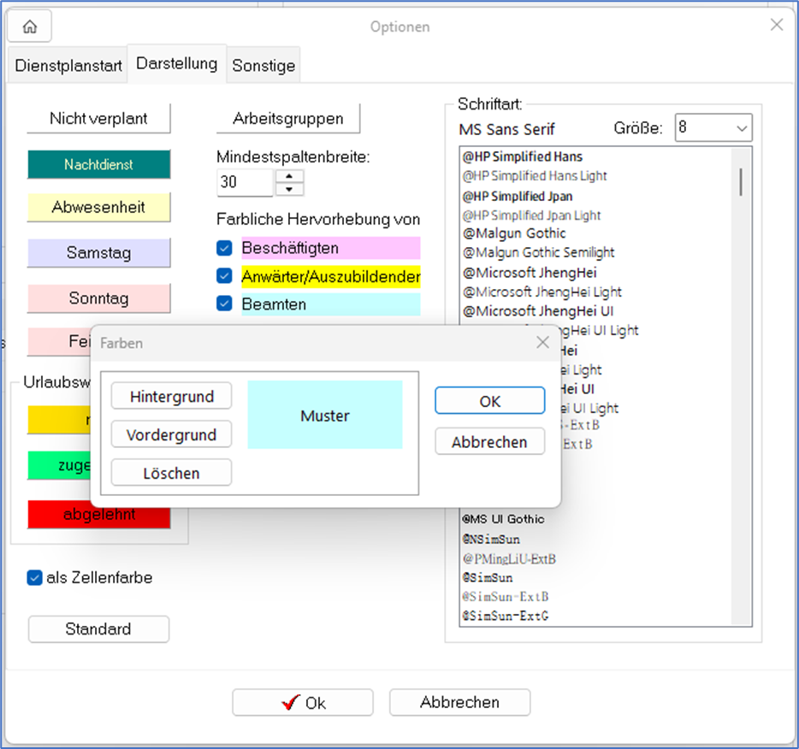Select the Darstellung tab

pos(177,63)
